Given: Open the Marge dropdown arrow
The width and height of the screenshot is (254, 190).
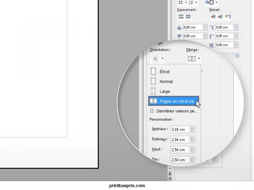Looking at the screenshot, I should [x=199, y=58].
